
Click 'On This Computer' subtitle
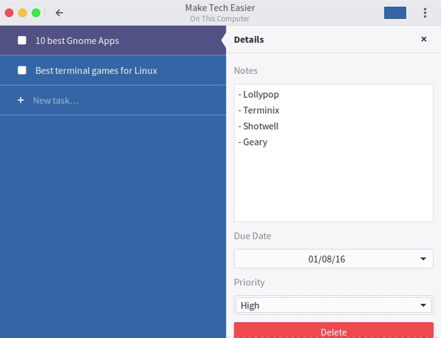220,19
